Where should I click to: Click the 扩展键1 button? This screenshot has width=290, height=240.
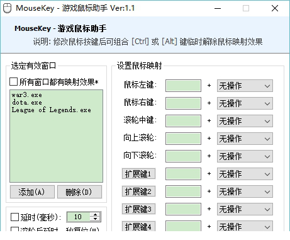point(138,174)
